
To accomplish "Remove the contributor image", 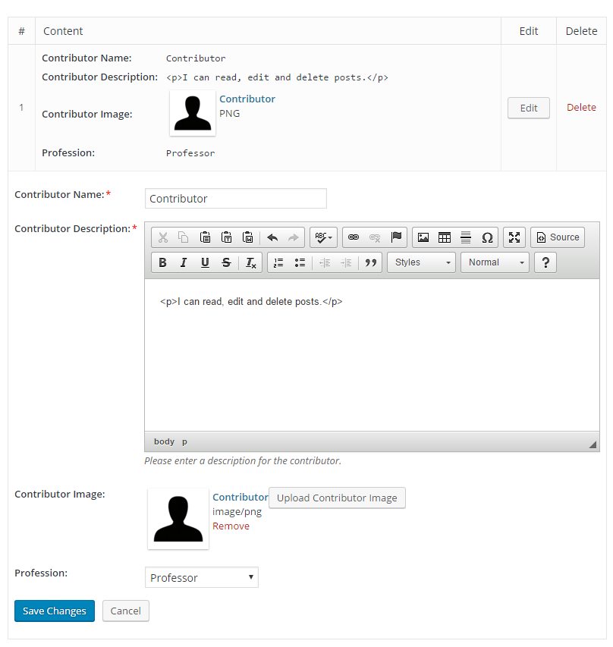I will 231,526.
